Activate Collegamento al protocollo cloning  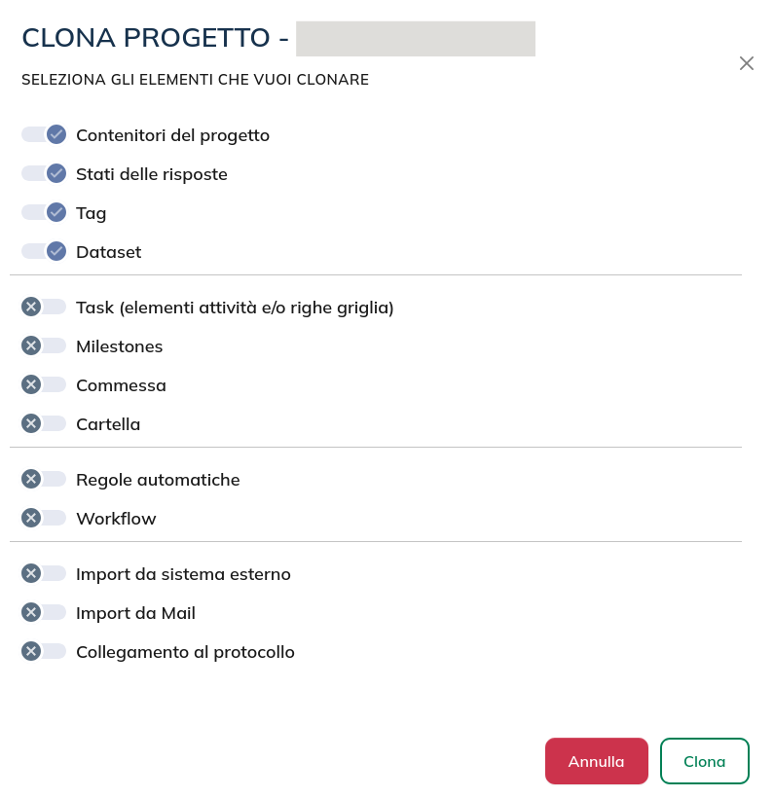pos(44,651)
